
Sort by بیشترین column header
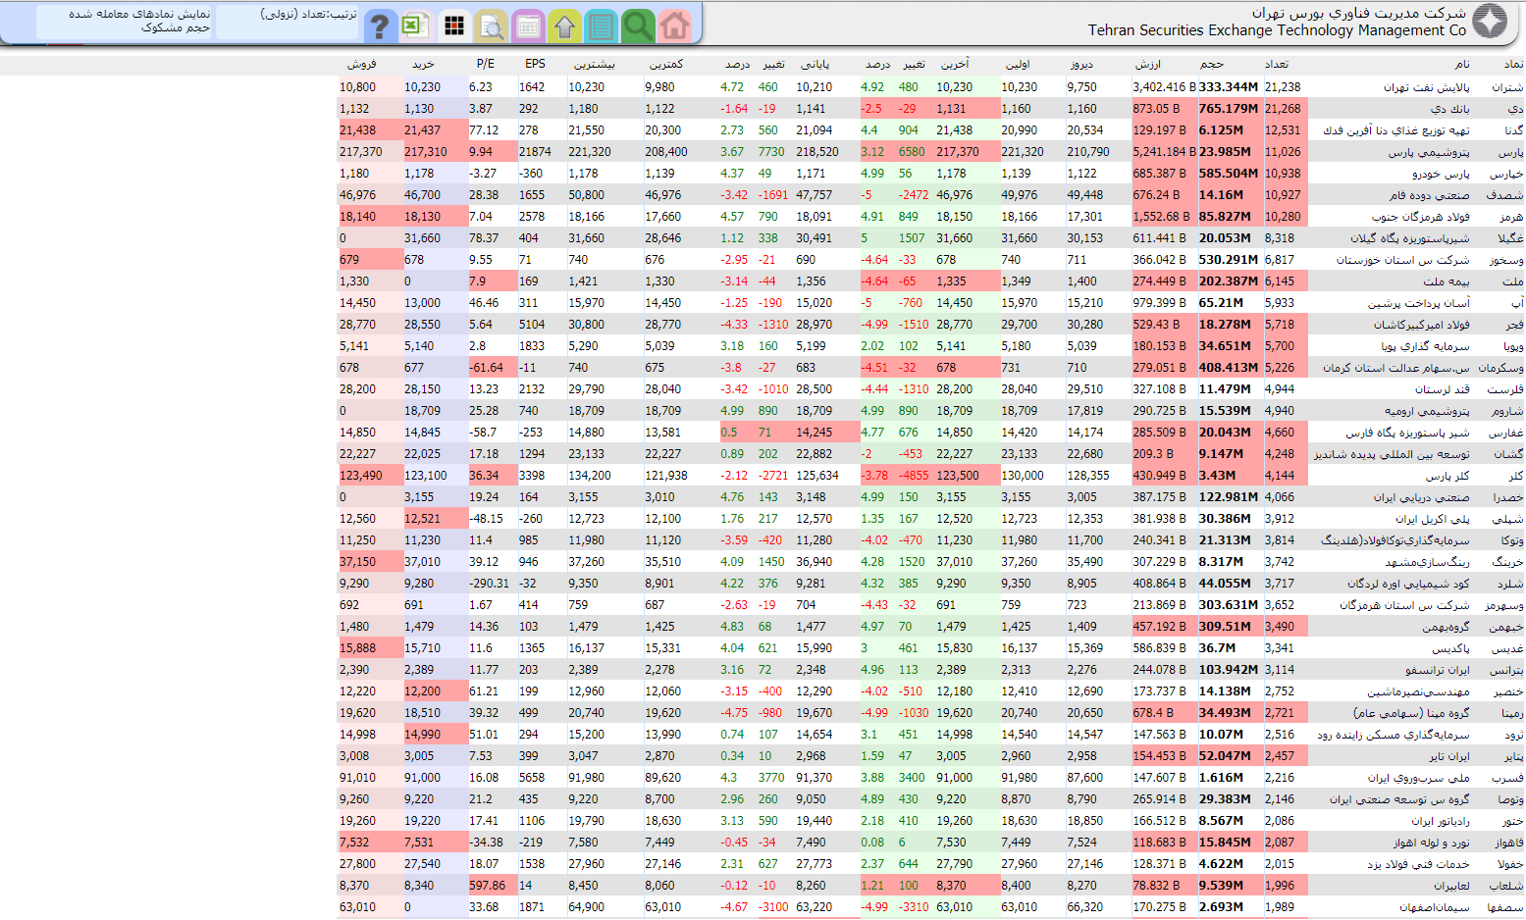[595, 64]
